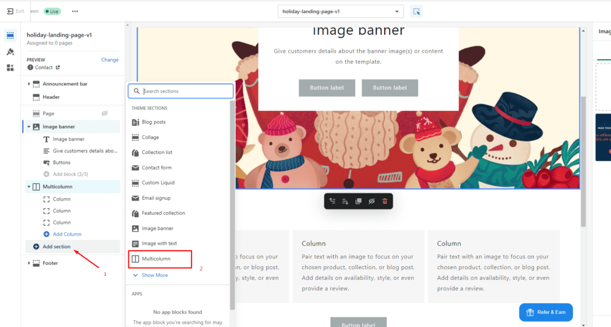Click the Exit editor icon
The width and height of the screenshot is (611, 327).
[10, 11]
